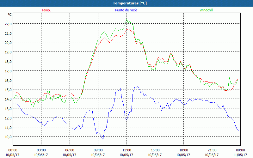Click the 12:00 time label
The image size is (253, 158).
[126, 150]
